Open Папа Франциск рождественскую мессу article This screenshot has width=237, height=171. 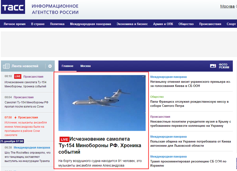(189, 104)
